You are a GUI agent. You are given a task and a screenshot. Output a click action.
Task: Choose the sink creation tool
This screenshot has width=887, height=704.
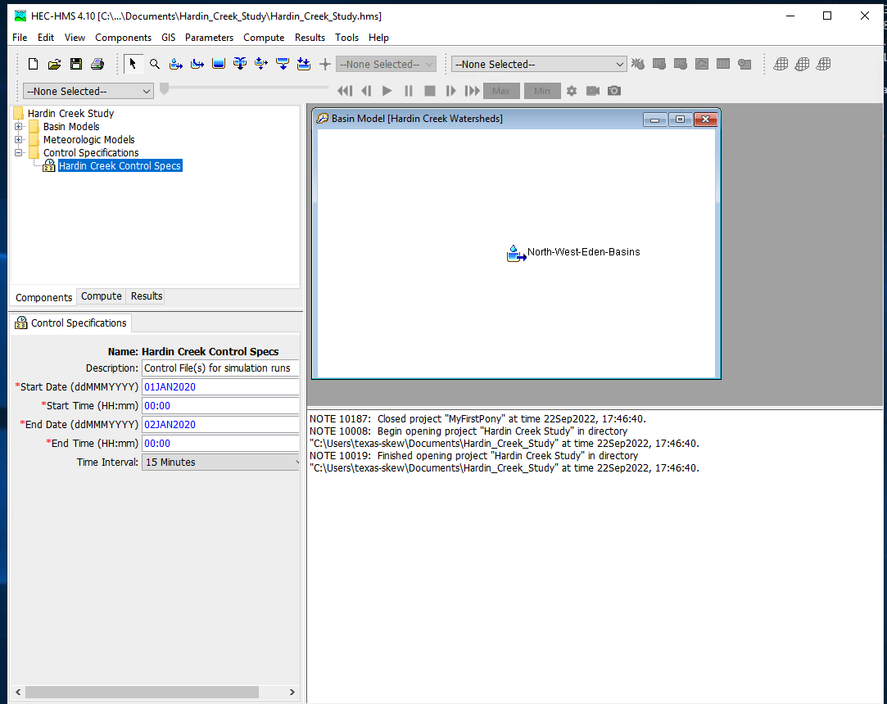pos(304,64)
